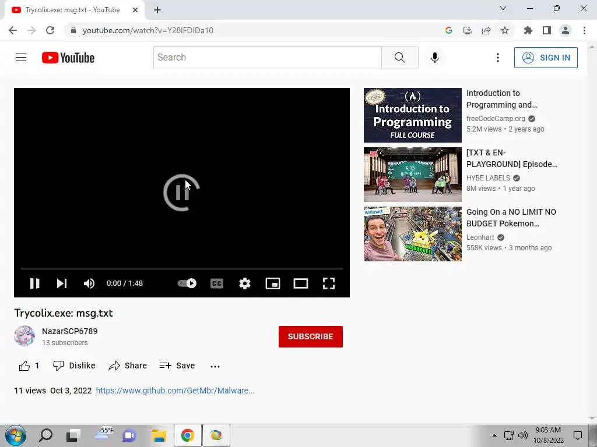Toggle Chrome side panel

tap(547, 30)
